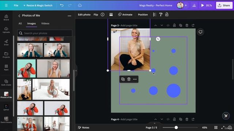Open the analytics chart icon
Viewport: 234px width, 131px height.
tap(194, 5)
